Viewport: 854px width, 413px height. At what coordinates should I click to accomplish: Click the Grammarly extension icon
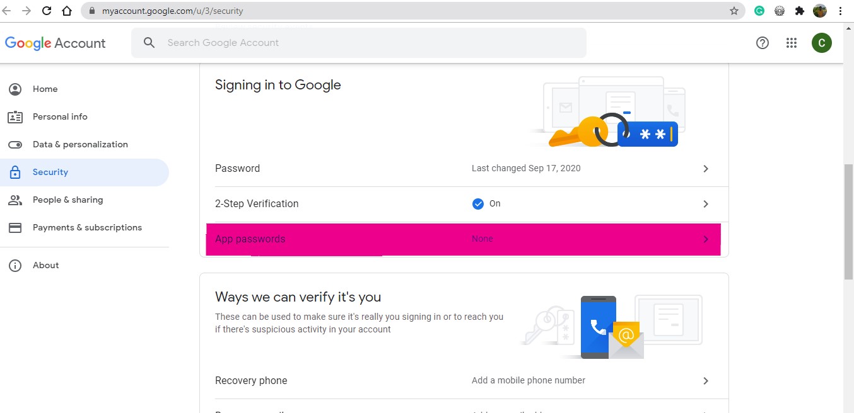(x=760, y=11)
